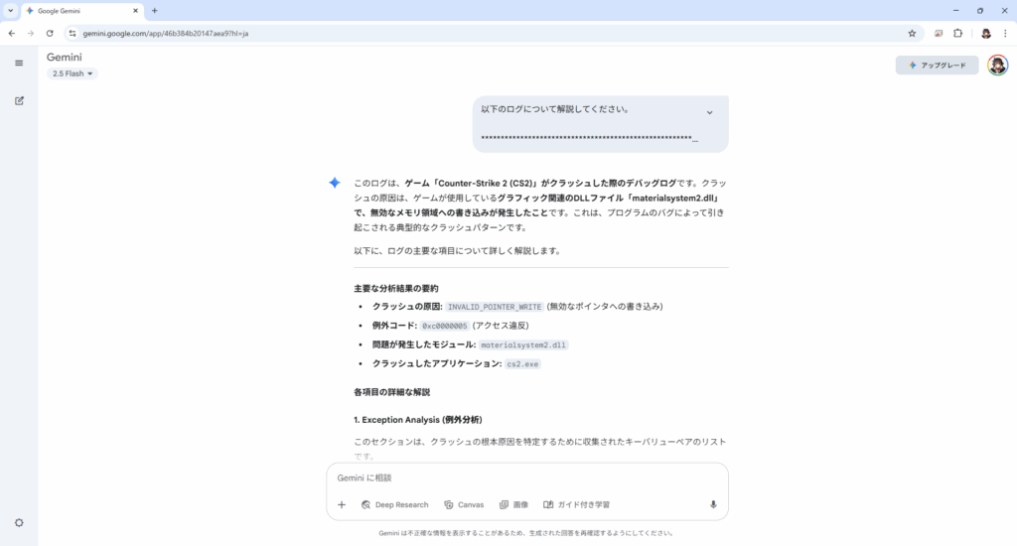This screenshot has height=546, width=1017.
Task: Open Canvas tool
Action: click(x=465, y=504)
